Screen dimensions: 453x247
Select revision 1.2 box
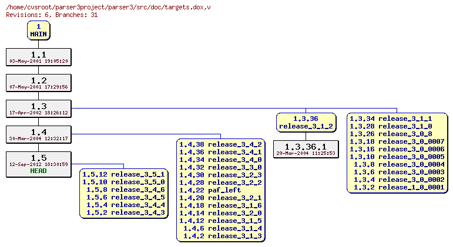point(38,83)
